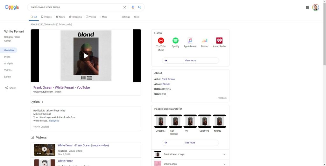Open the Google apps grid

307,7
